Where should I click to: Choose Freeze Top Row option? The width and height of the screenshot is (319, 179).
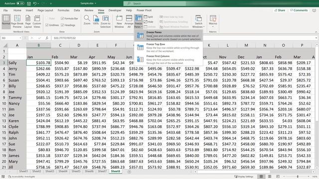pyautogui.click(x=168, y=48)
